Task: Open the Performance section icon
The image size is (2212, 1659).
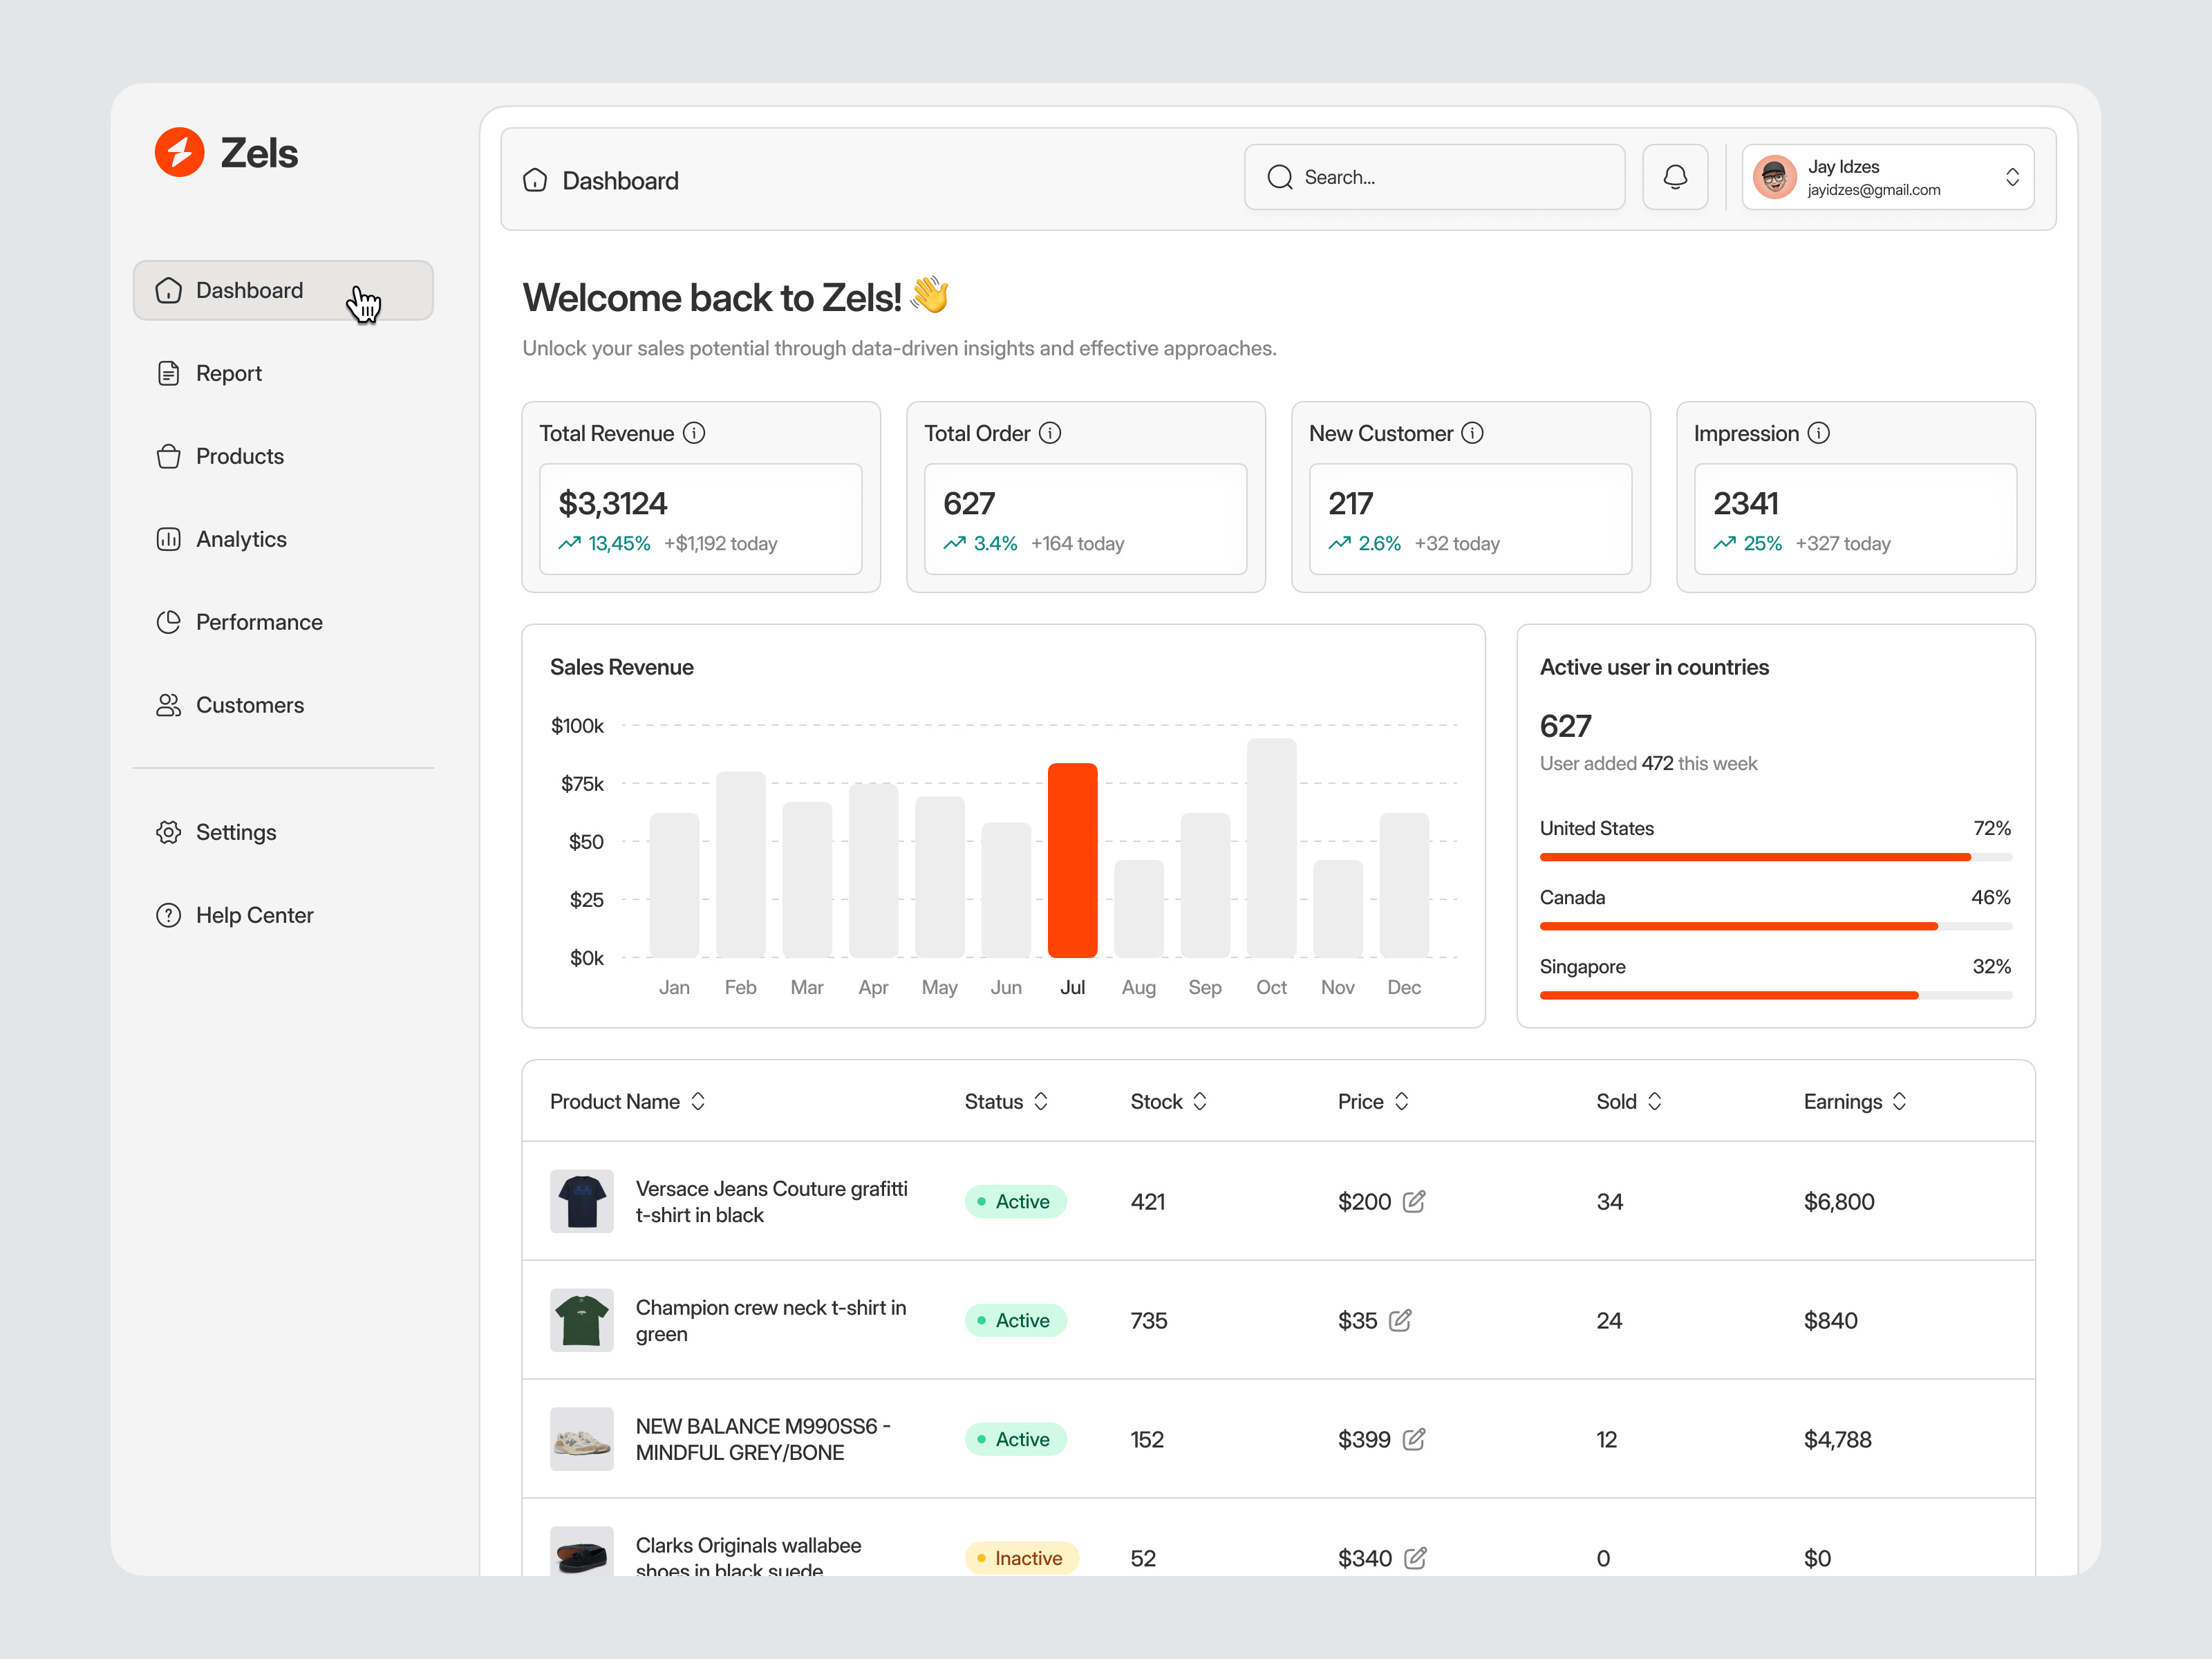Action: 169,621
